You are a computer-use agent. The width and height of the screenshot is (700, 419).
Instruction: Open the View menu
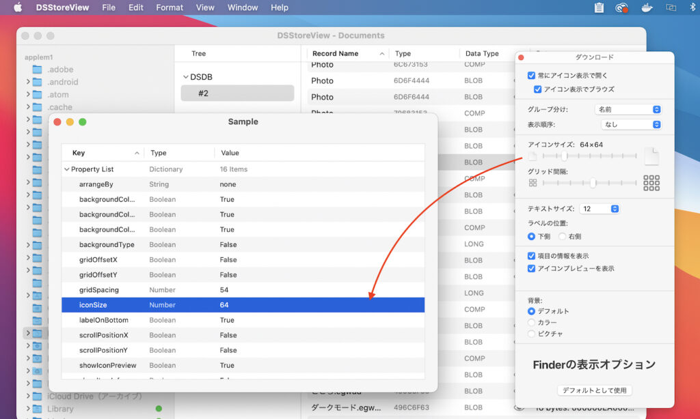tap(205, 8)
